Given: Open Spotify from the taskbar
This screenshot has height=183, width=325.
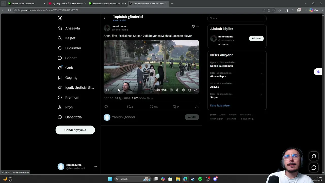Looking at the screenshot, I should coord(200,179).
